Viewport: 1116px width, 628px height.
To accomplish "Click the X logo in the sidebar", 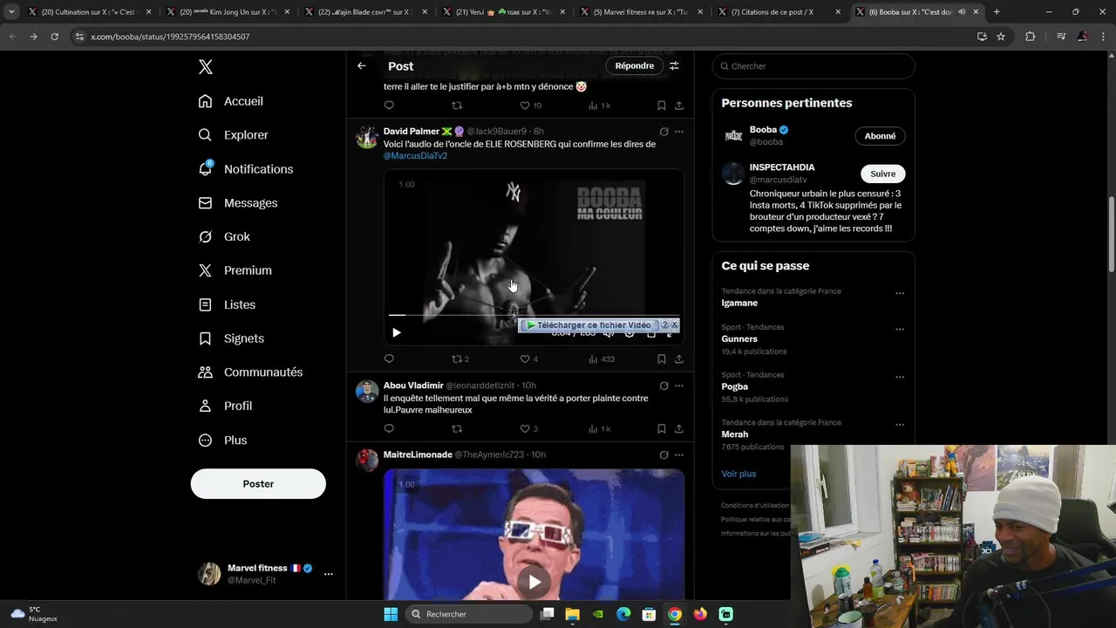I will pyautogui.click(x=205, y=67).
